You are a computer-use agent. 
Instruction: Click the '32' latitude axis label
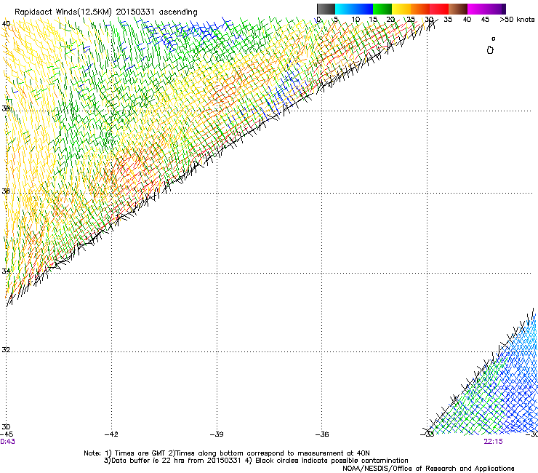(x=6, y=350)
